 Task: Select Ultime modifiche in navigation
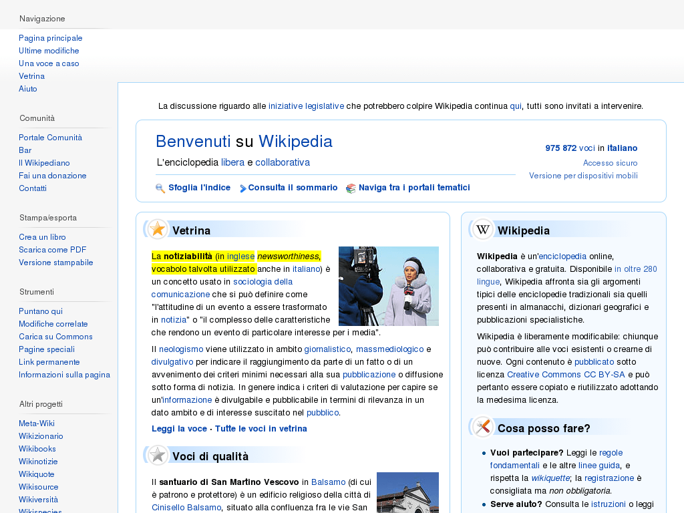(x=49, y=51)
